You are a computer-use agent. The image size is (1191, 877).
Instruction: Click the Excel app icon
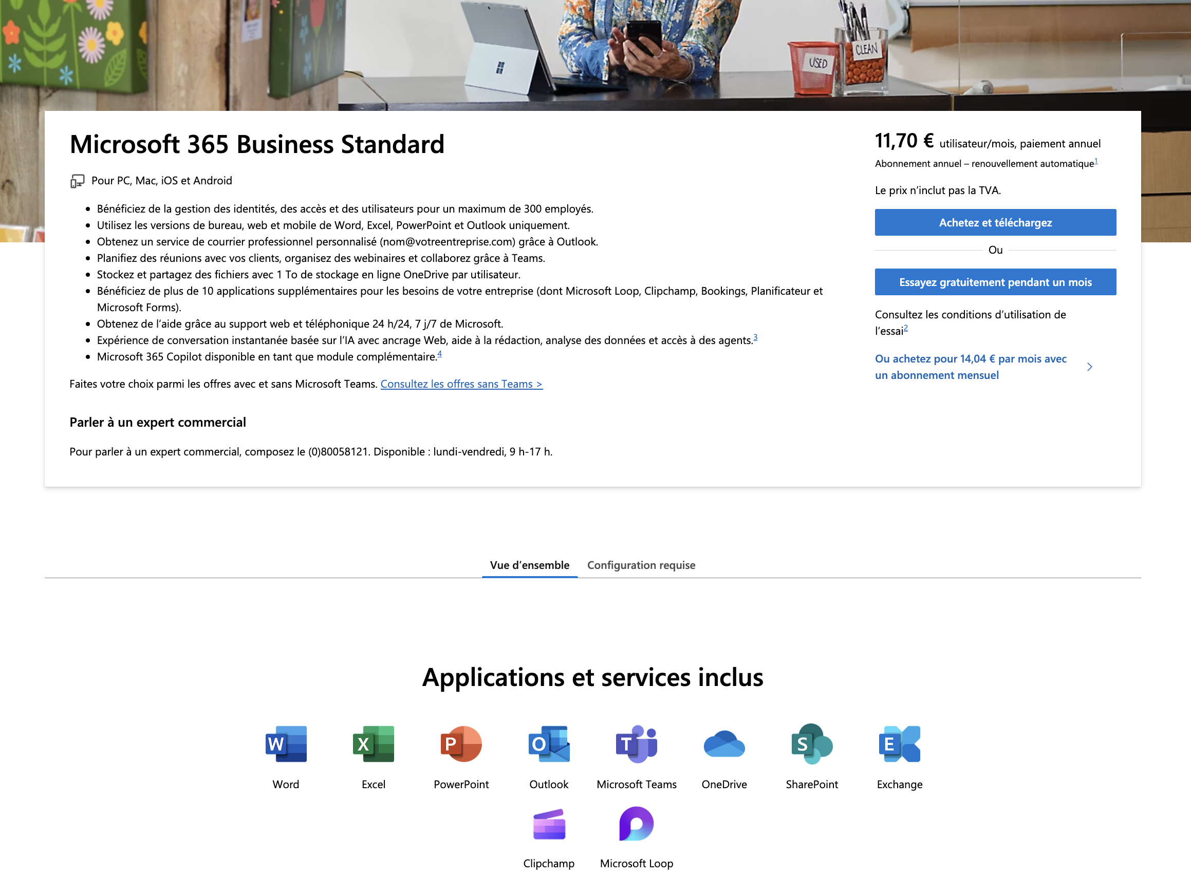tap(374, 743)
